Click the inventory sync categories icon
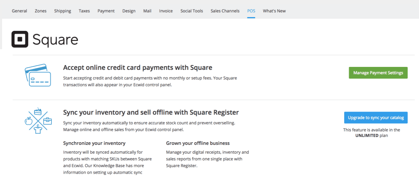Viewport: 419px width, 186px height. (x=38, y=121)
